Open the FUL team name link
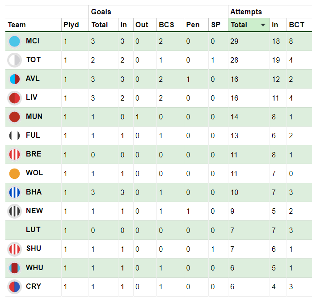The width and height of the screenshot is (312, 300). 33,135
